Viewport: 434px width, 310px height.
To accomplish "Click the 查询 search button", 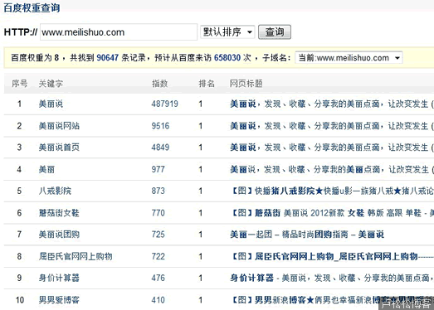I will coord(275,32).
